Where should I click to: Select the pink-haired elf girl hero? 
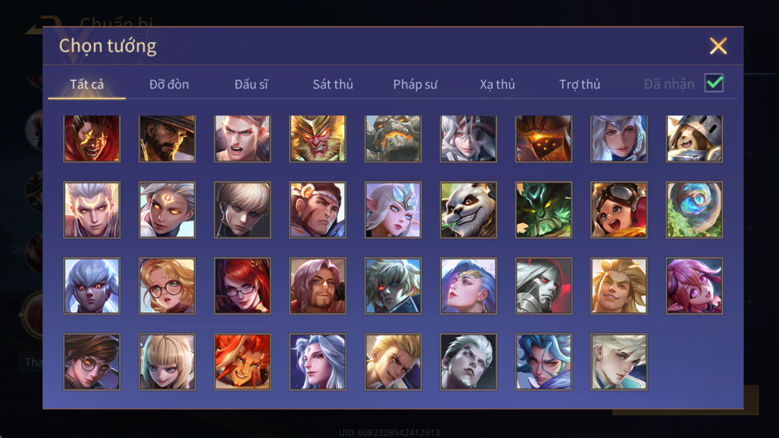[694, 286]
